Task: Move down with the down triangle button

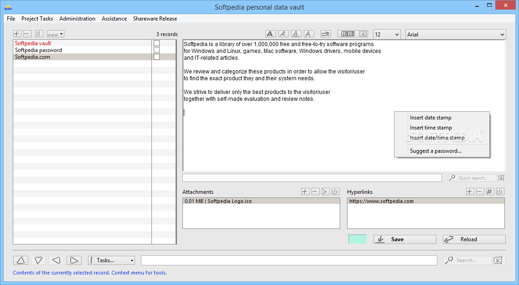Action: click(38, 260)
